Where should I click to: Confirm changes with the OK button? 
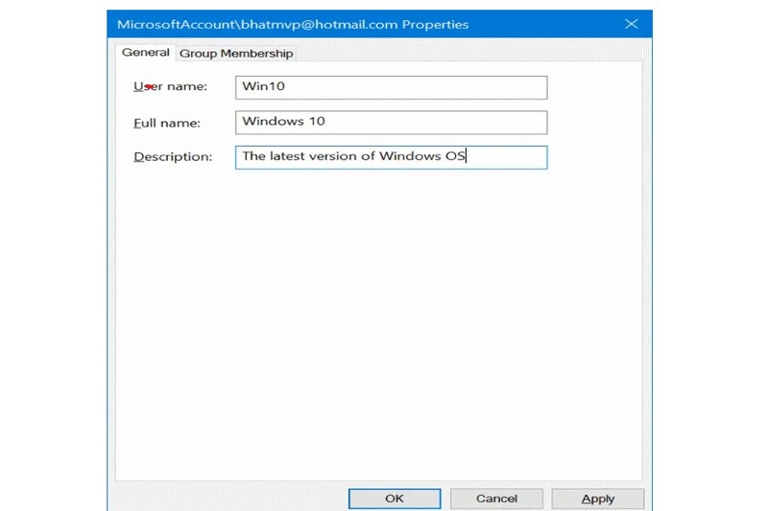coord(395,499)
